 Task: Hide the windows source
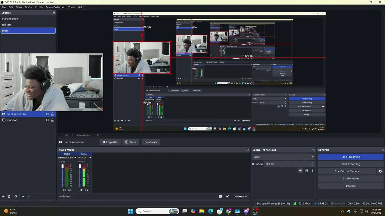pyautogui.click(x=47, y=120)
